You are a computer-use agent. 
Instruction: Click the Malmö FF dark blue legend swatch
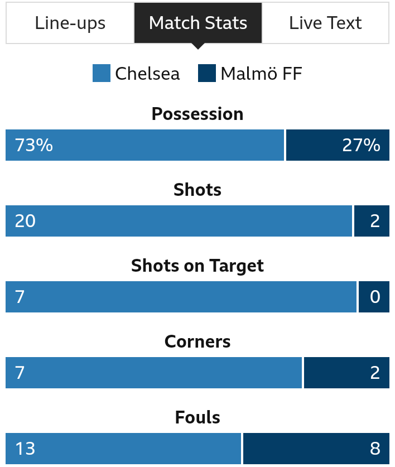[207, 73]
